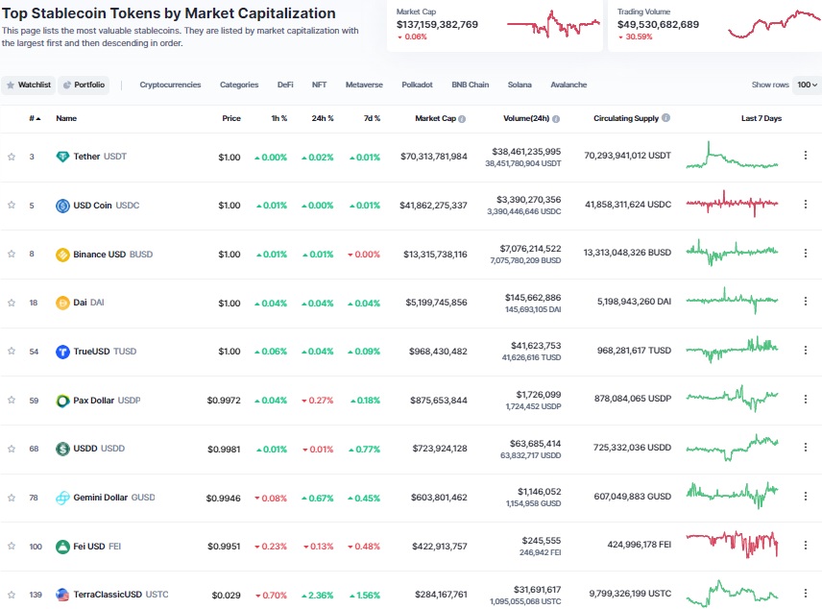
Task: Click the Trading Volume sparkline chart
Action: [775, 25]
